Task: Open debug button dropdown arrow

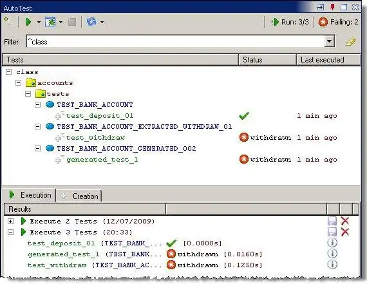Action: pyautogui.click(x=61, y=23)
